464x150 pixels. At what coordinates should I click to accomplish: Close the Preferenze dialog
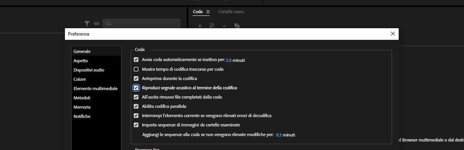[393, 34]
